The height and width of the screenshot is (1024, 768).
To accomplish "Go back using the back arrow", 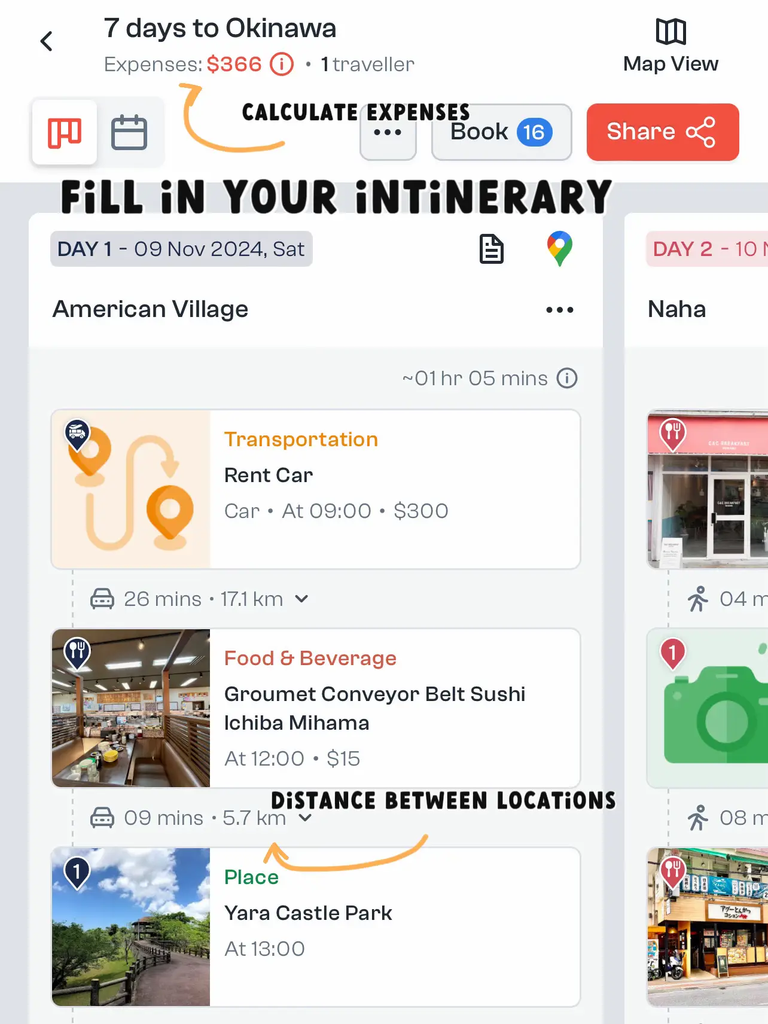I will pyautogui.click(x=47, y=41).
